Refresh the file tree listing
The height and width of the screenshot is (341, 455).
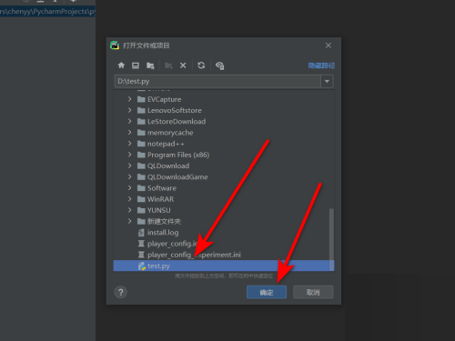tap(201, 65)
